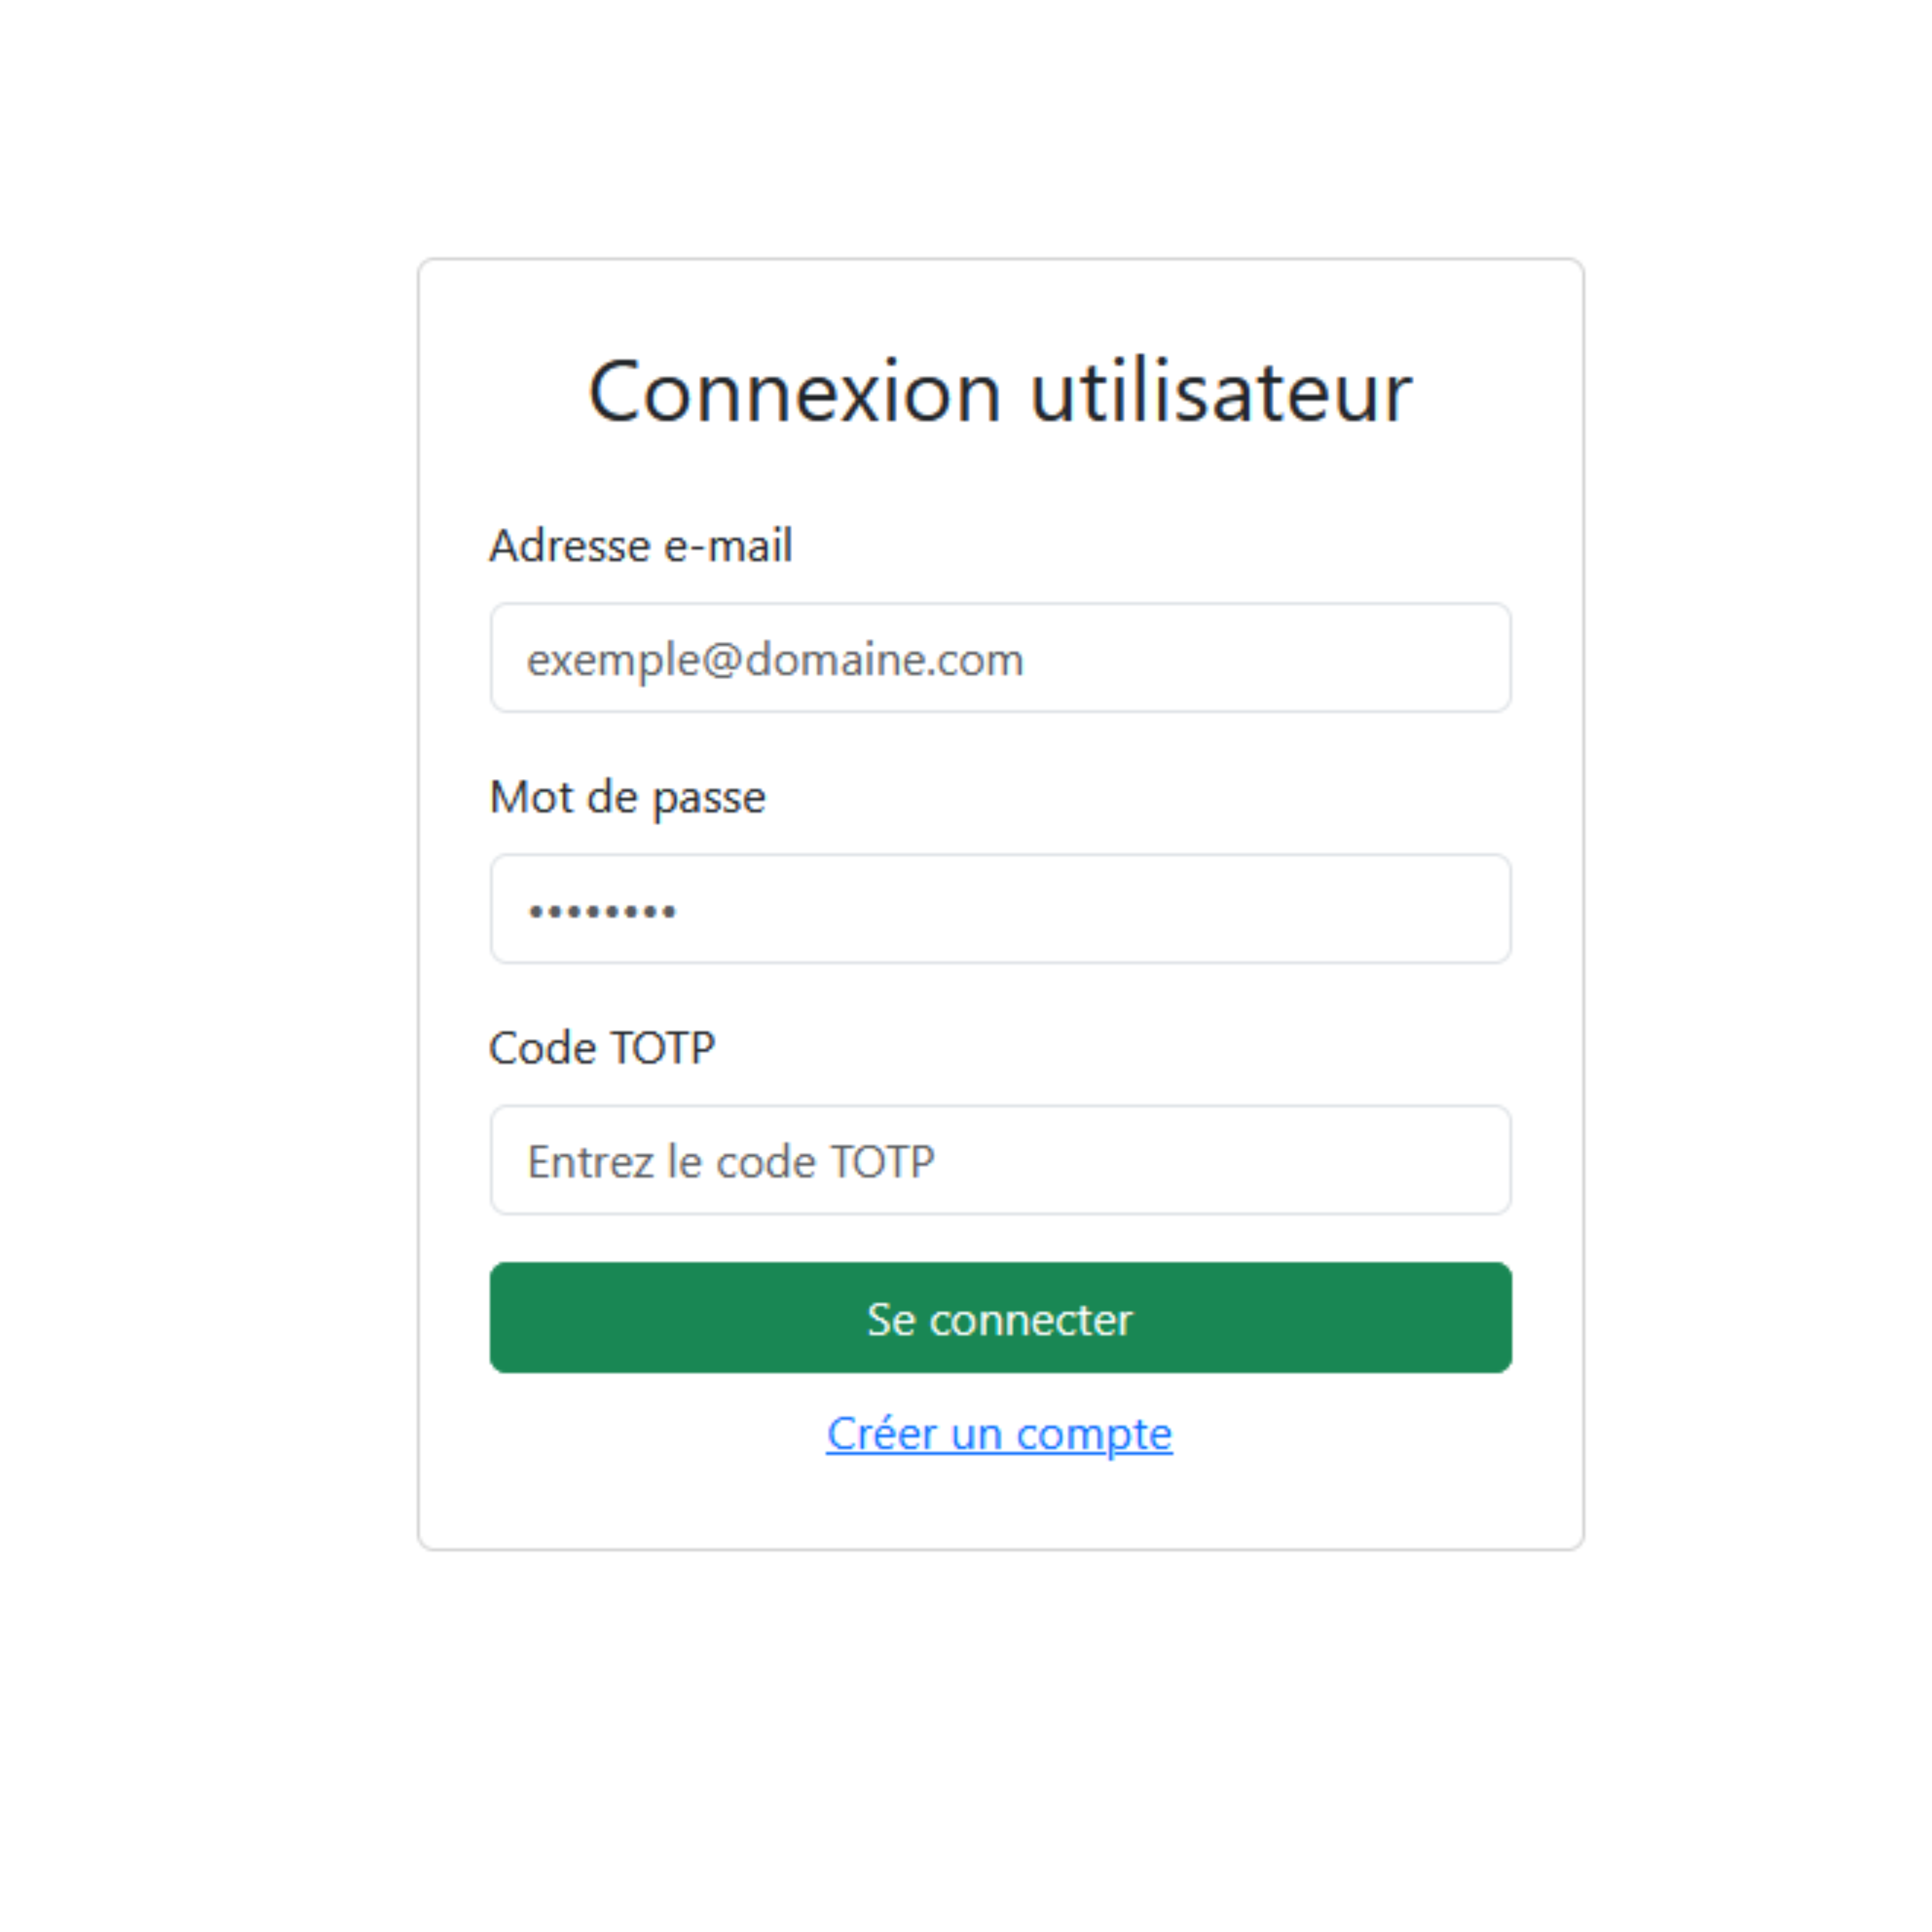Activate the email address text box

tap(1000, 658)
